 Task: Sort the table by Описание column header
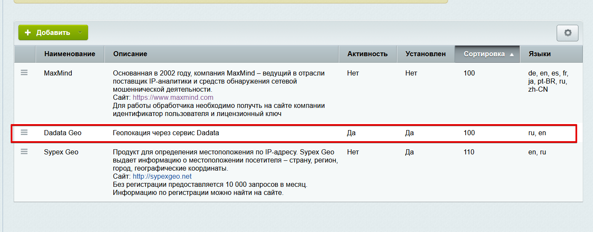(130, 54)
